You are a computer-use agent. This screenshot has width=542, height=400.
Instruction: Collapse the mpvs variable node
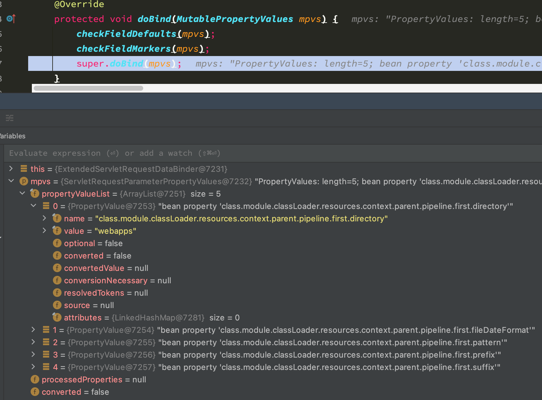(x=11, y=181)
